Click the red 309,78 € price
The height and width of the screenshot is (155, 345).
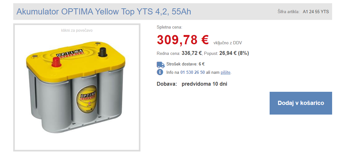click(x=183, y=40)
